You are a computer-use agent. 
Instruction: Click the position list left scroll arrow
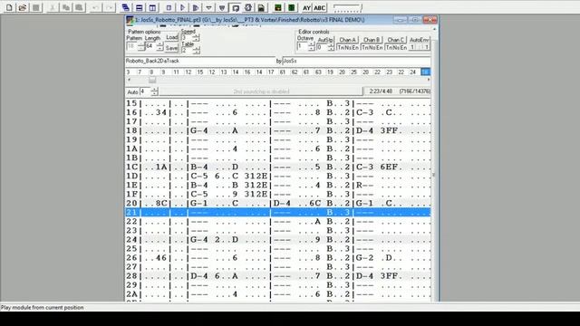(x=129, y=80)
